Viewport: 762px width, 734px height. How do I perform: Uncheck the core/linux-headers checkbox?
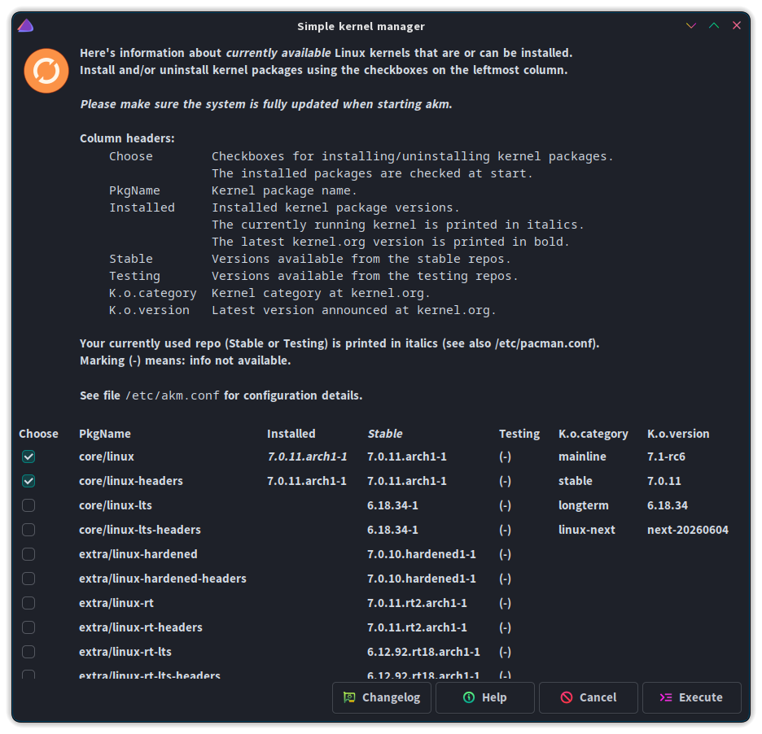[x=28, y=481]
